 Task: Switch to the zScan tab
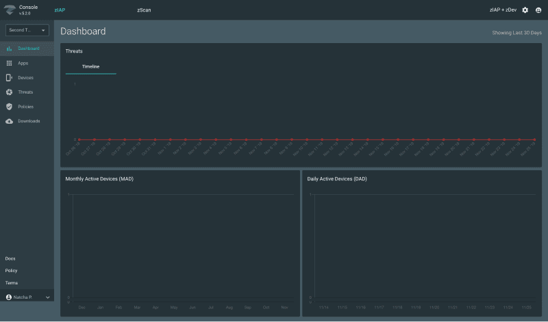pos(144,10)
